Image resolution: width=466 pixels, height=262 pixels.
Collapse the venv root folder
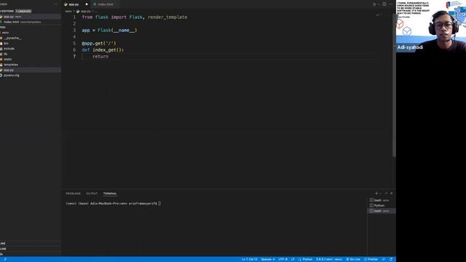point(31,33)
